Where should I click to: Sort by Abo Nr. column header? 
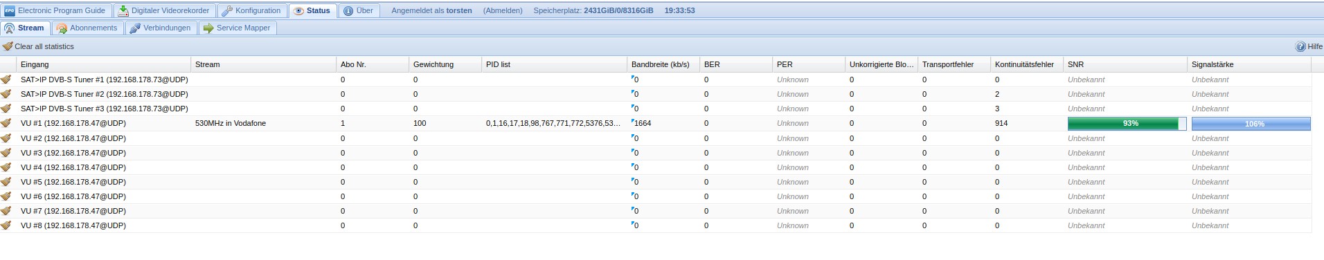point(373,64)
